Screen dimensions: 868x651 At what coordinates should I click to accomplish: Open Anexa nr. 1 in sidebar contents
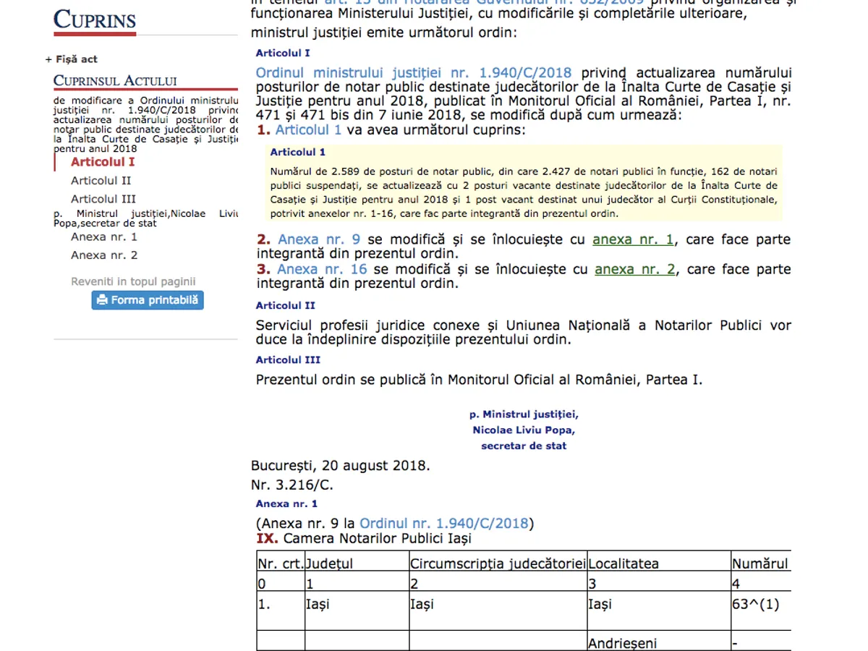point(104,237)
